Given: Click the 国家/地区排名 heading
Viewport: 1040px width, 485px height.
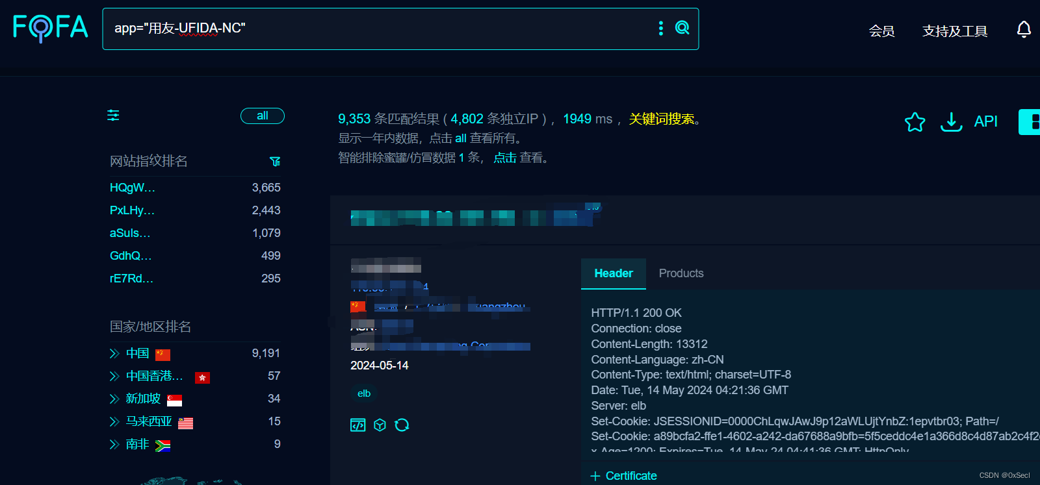Looking at the screenshot, I should 150,327.
